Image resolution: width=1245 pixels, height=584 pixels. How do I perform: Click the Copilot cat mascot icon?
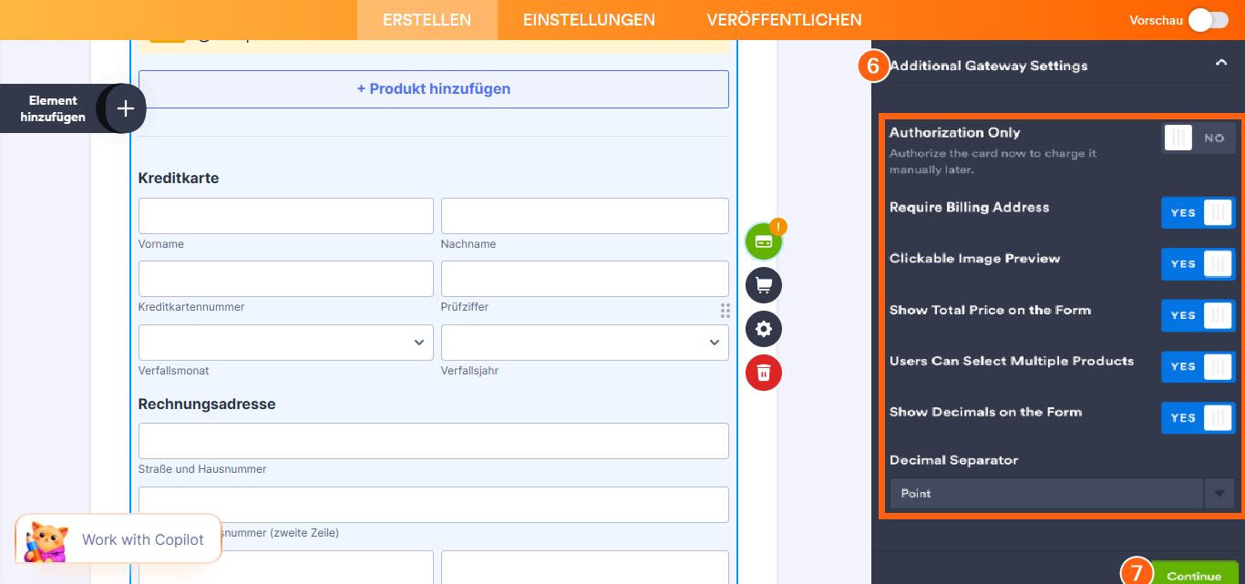coord(46,539)
